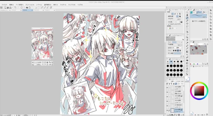
Task: Open the ヘルプ(H) menu
Action: [80, 5]
